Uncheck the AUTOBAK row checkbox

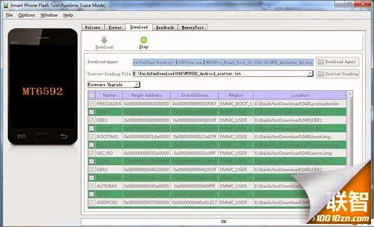(x=92, y=186)
